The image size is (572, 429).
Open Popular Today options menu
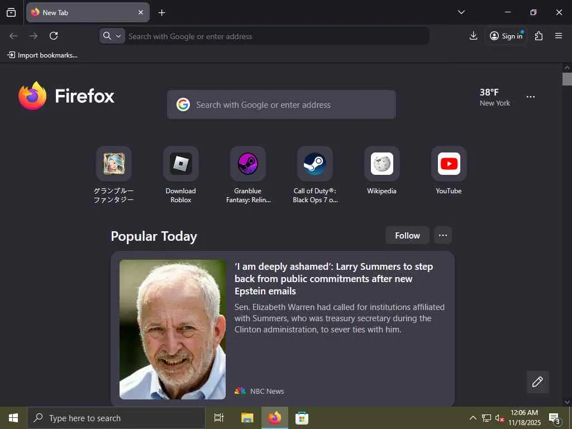pos(443,236)
